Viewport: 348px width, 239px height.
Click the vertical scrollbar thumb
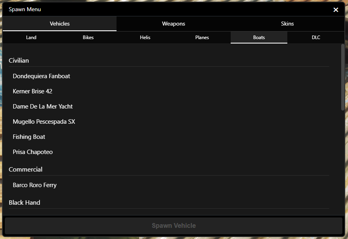342,77
